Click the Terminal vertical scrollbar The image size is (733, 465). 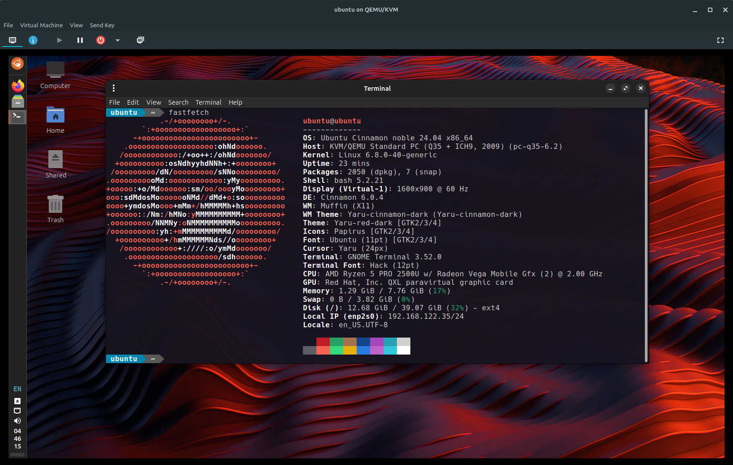click(x=646, y=236)
